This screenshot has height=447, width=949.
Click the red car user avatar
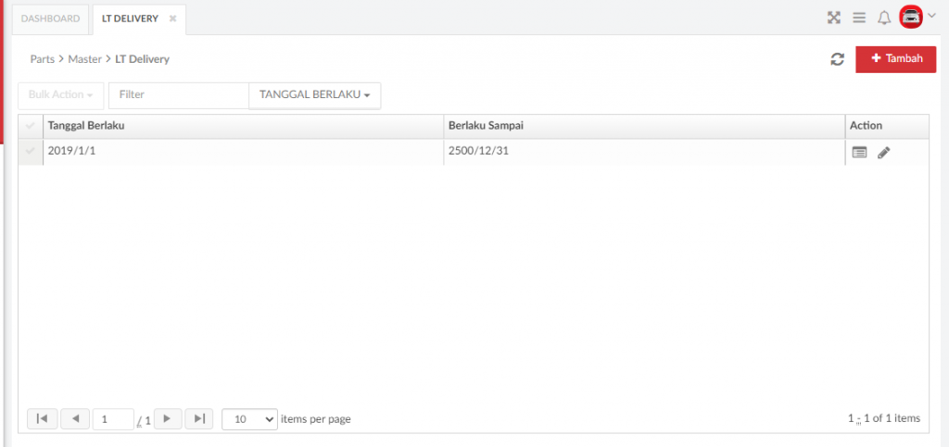click(910, 17)
